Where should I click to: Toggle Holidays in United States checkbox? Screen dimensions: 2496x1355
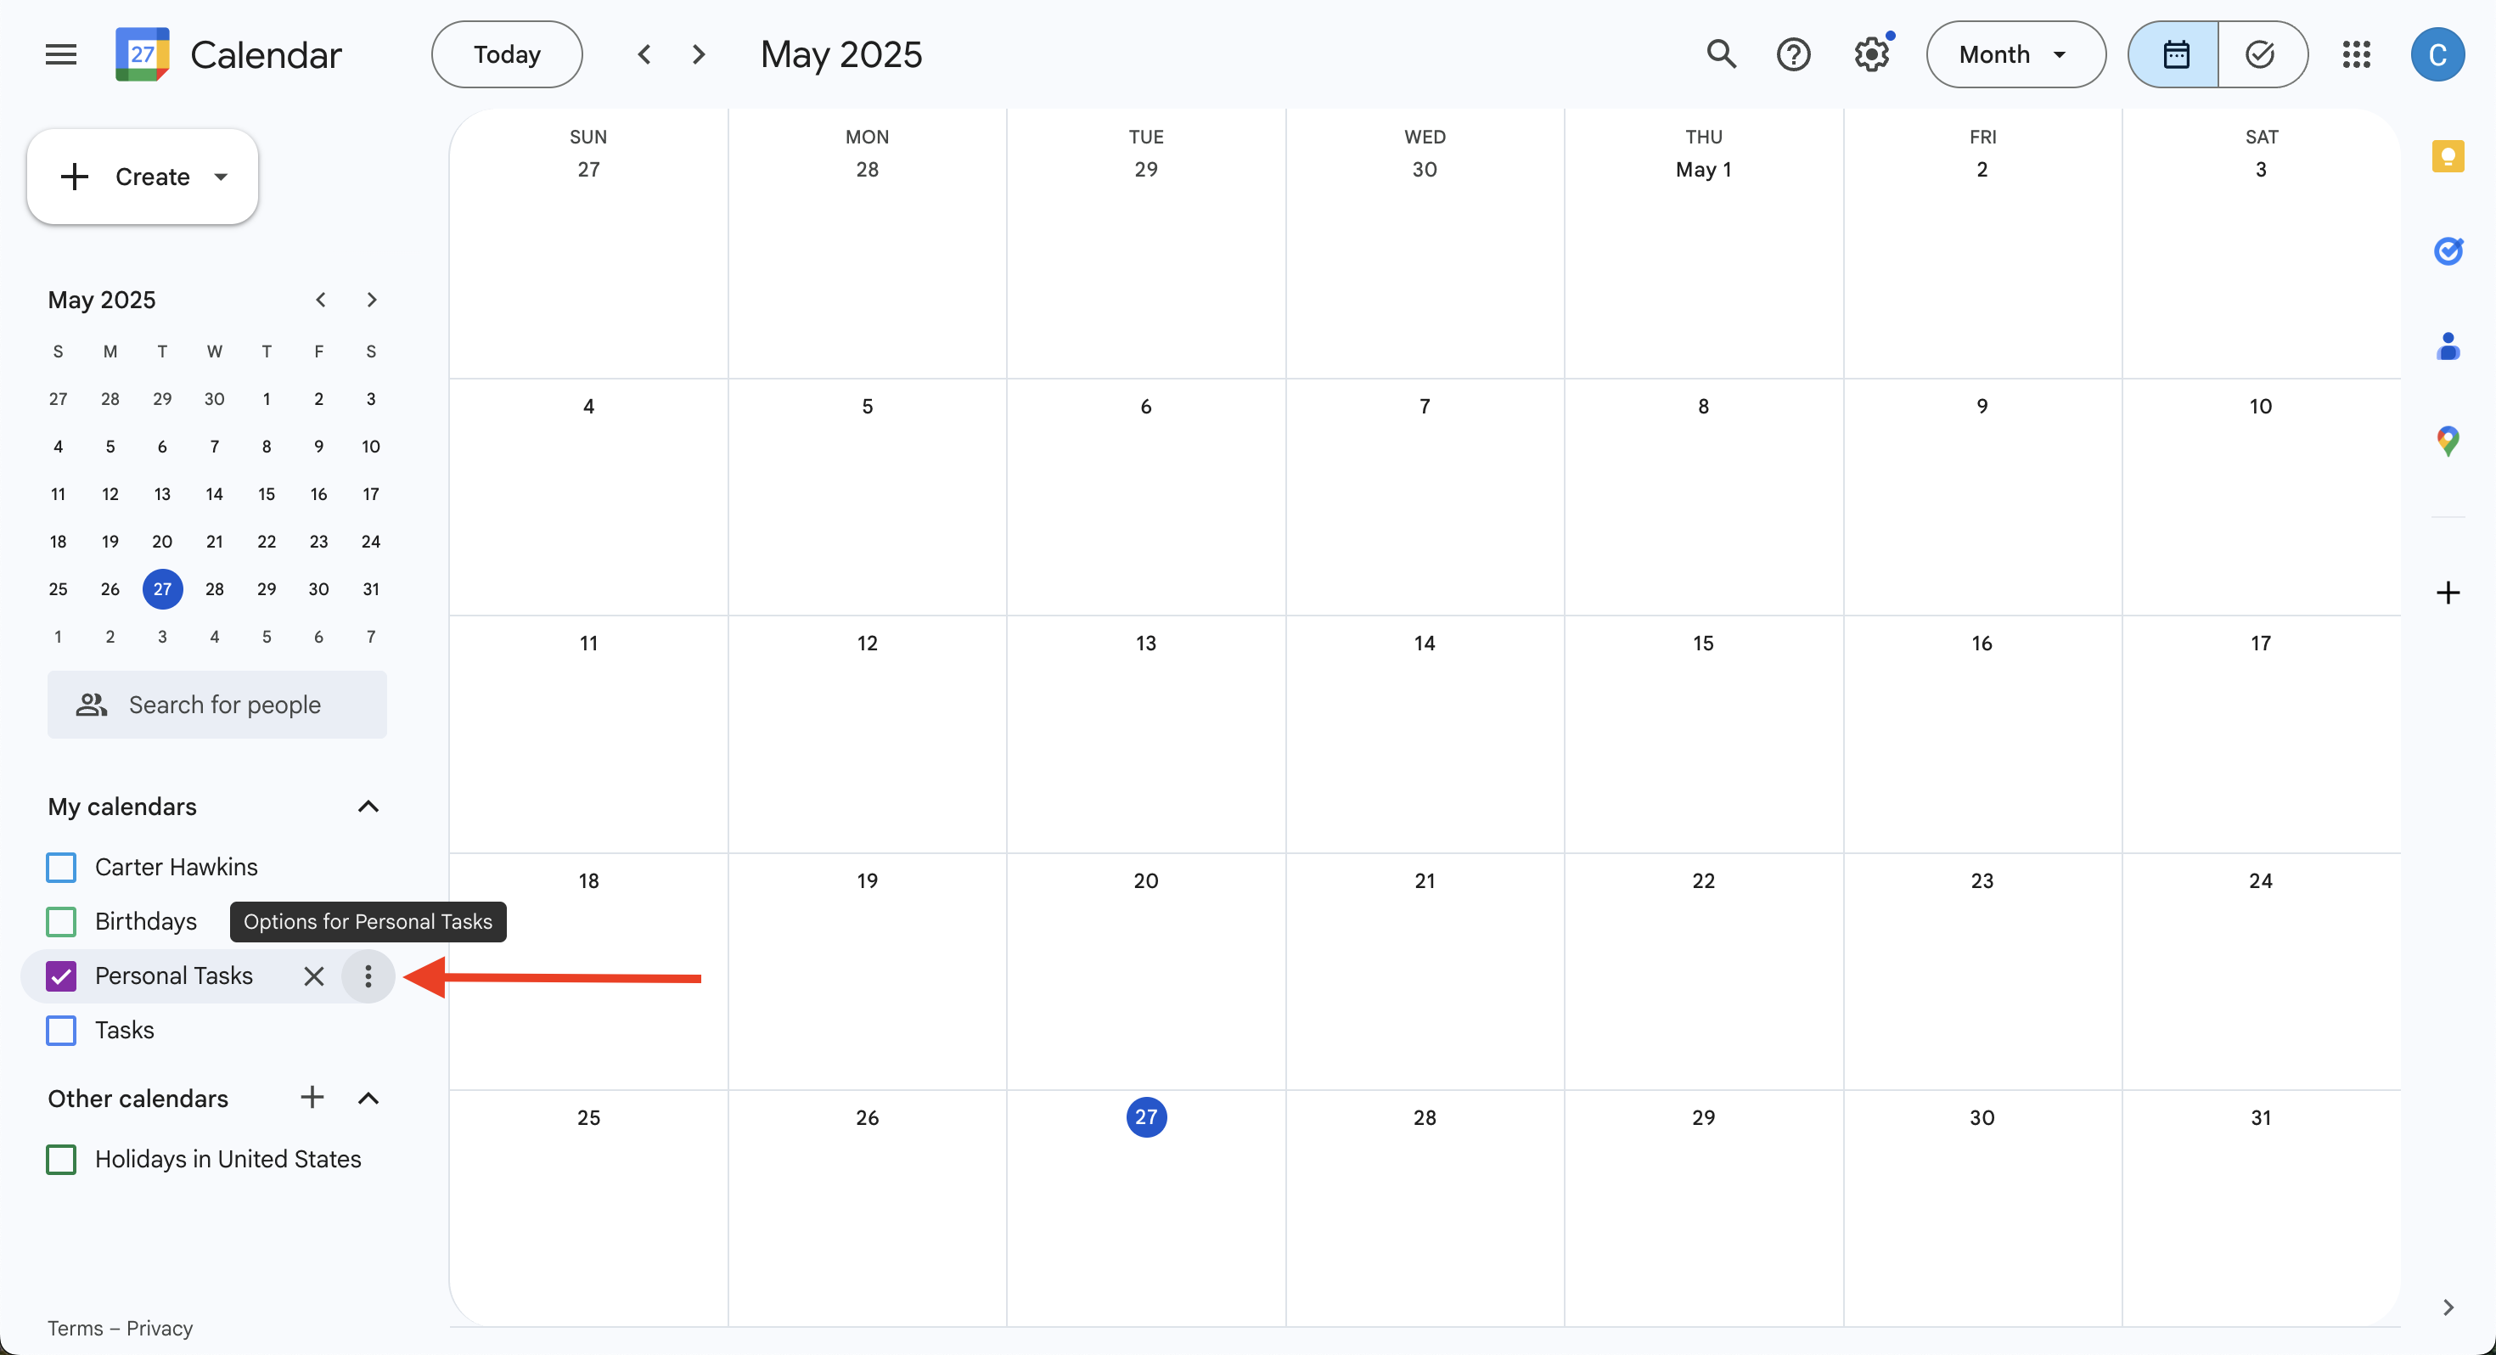pos(61,1159)
